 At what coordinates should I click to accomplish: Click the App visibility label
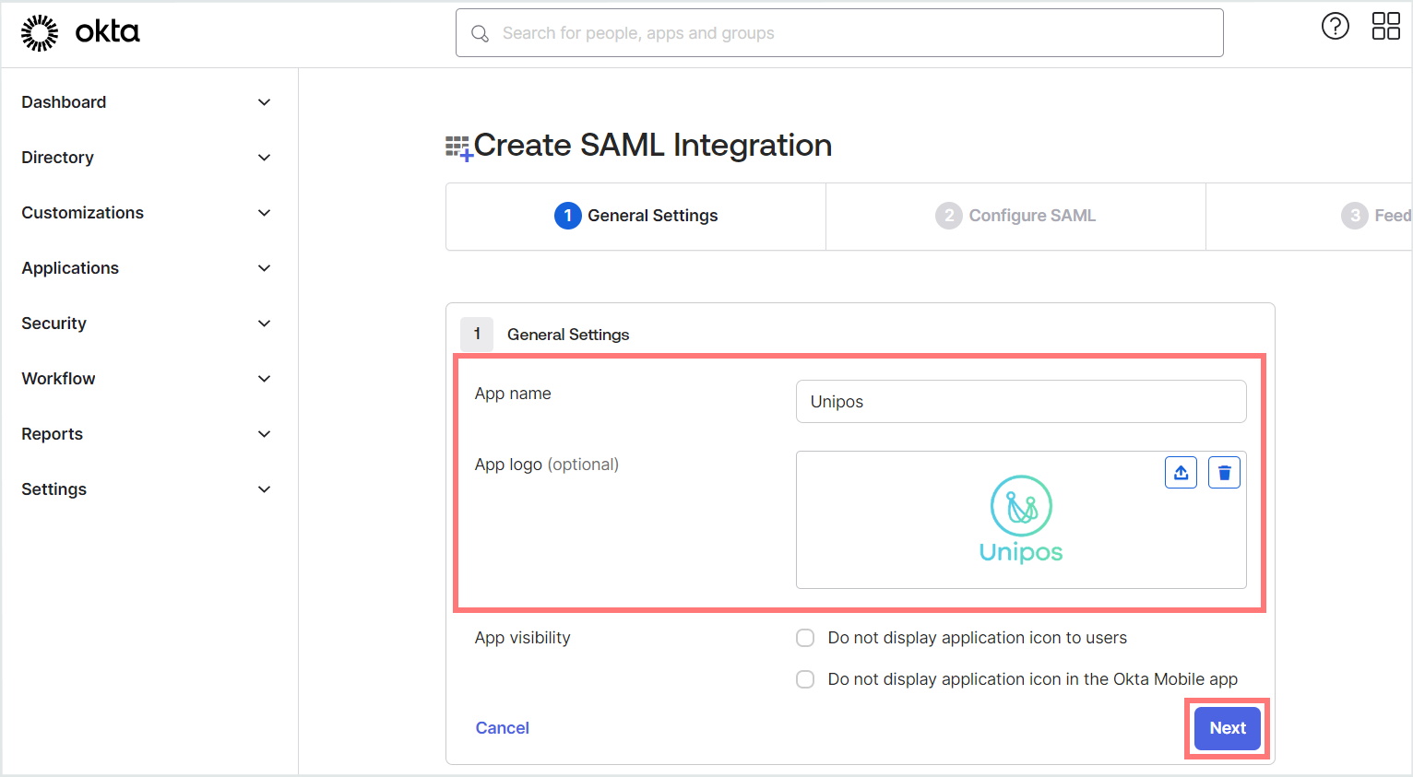click(522, 638)
